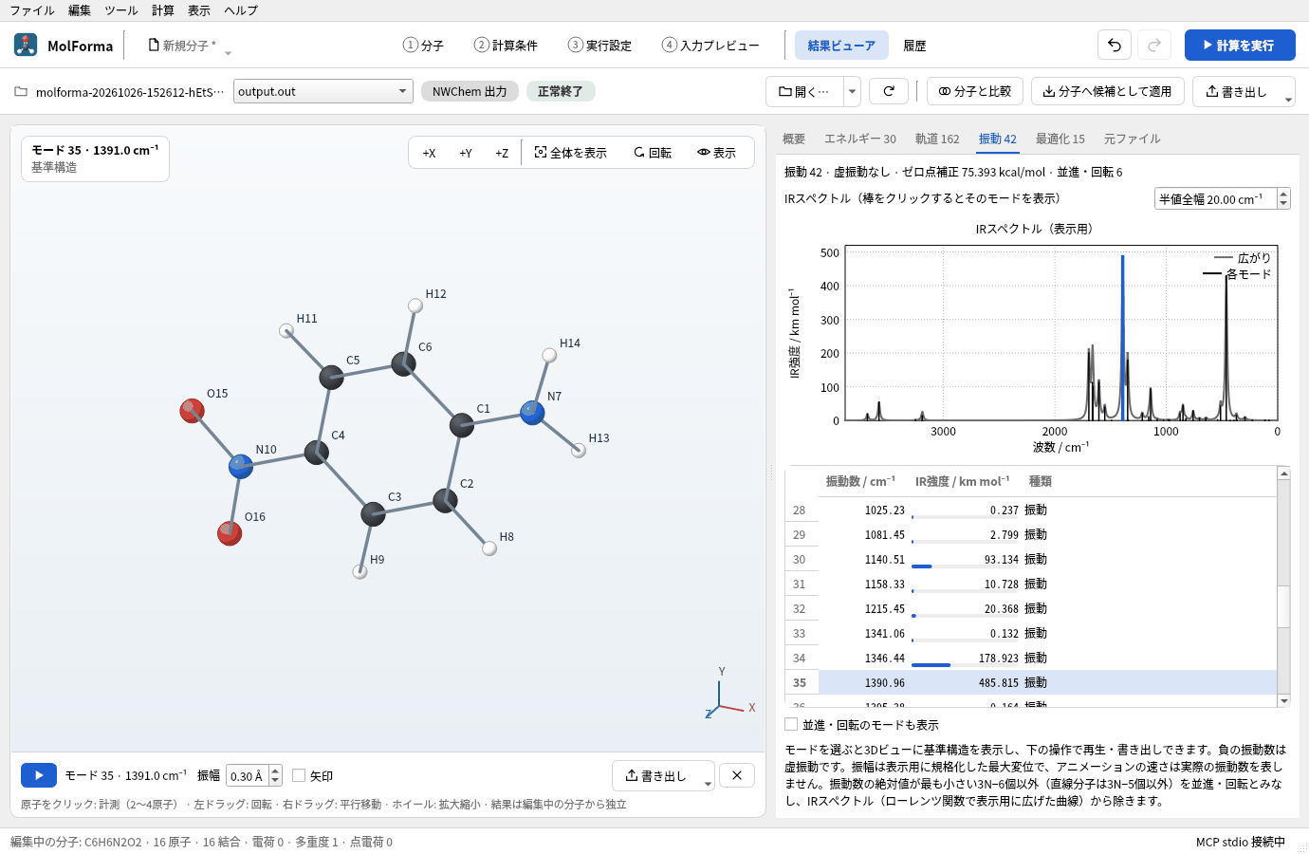Open the 表示 display options
The height and width of the screenshot is (854, 1309).
pos(717,153)
